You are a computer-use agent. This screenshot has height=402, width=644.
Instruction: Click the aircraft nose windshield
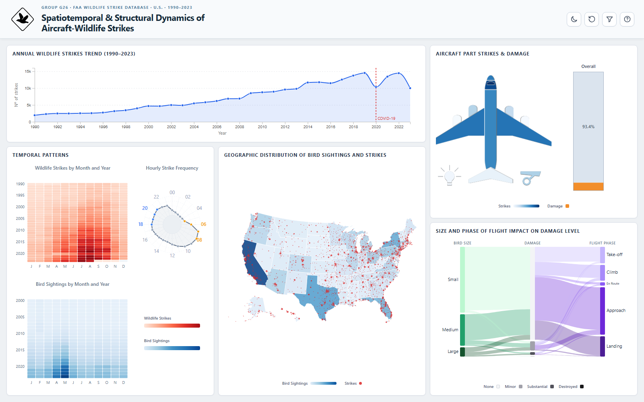[491, 84]
